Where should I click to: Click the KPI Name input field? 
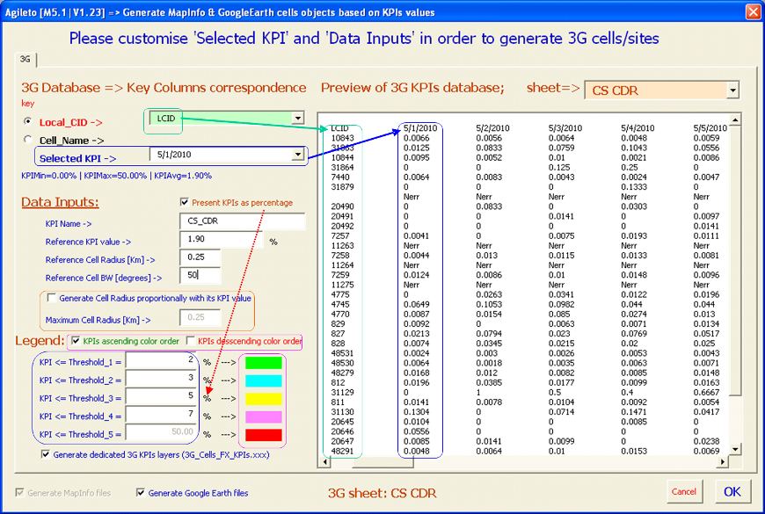[x=242, y=221]
